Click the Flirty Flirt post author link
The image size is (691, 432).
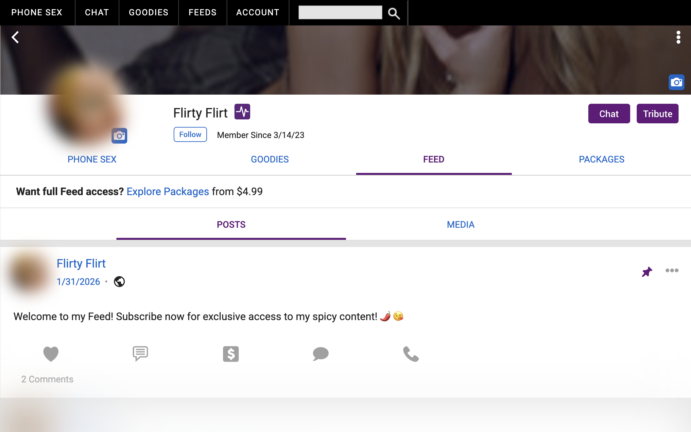[81, 263]
